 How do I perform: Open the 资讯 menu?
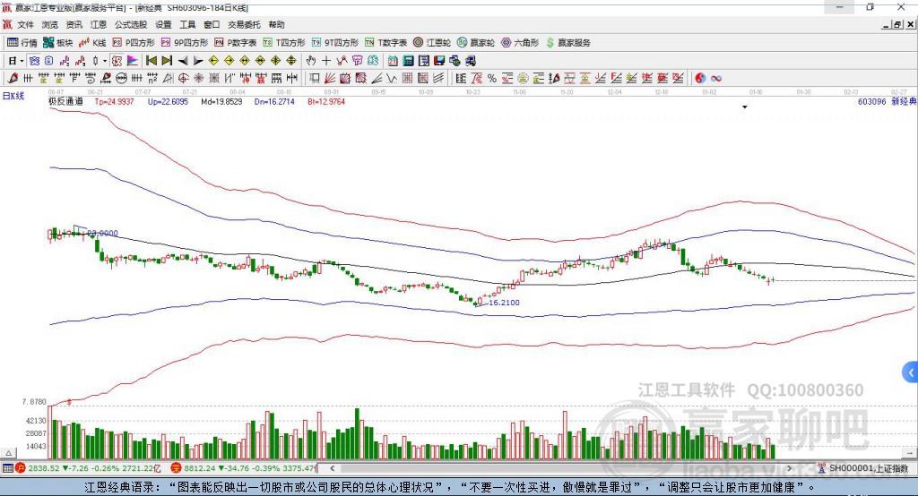(74, 24)
